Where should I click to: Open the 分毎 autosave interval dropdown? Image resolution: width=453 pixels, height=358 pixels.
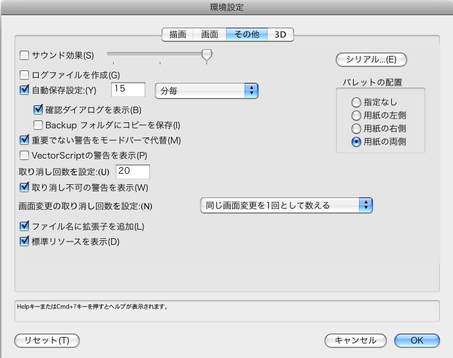(x=206, y=90)
